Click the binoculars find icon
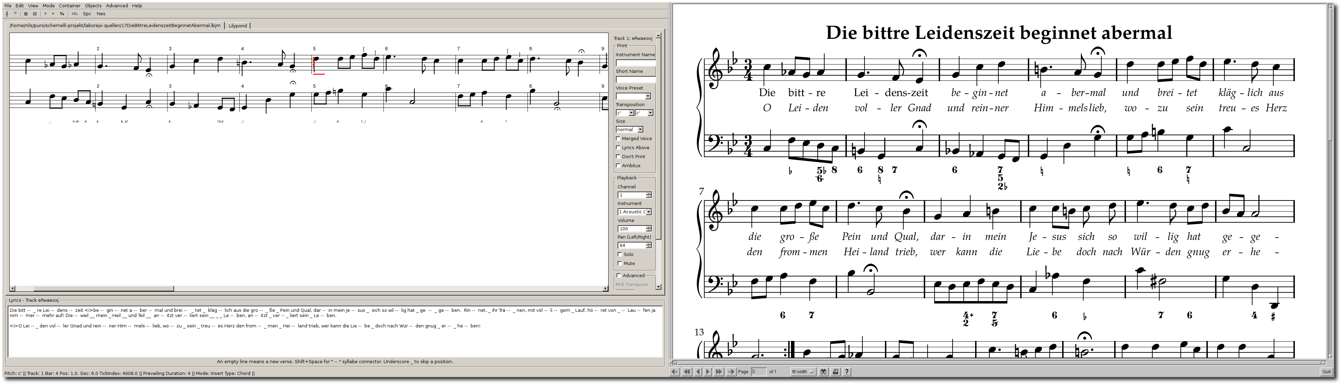The height and width of the screenshot is (385, 1342). coord(824,372)
